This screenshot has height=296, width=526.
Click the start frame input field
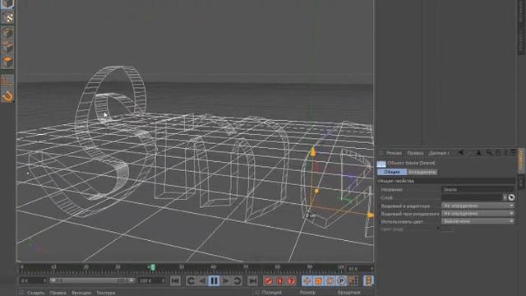tap(33, 280)
